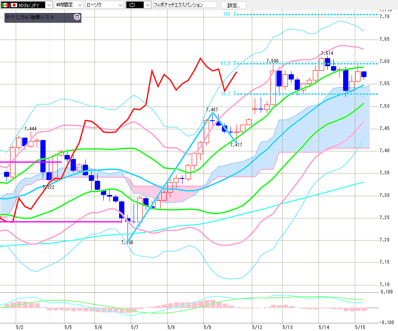Click the 5/15 date label
The image size is (398, 331).
pos(360,327)
